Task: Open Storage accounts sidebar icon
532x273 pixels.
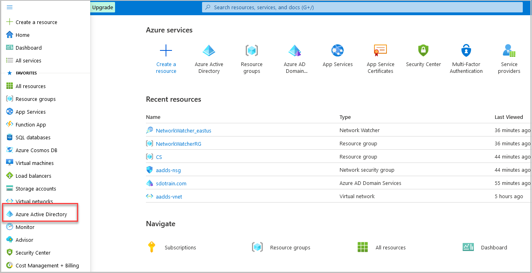Action: click(x=10, y=189)
